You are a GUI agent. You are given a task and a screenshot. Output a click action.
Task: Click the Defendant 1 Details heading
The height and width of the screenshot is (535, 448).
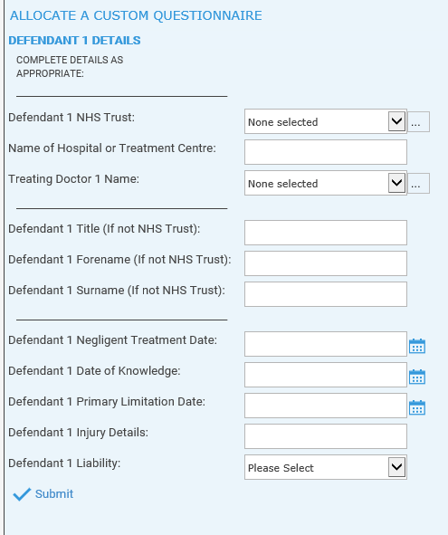[x=74, y=40]
